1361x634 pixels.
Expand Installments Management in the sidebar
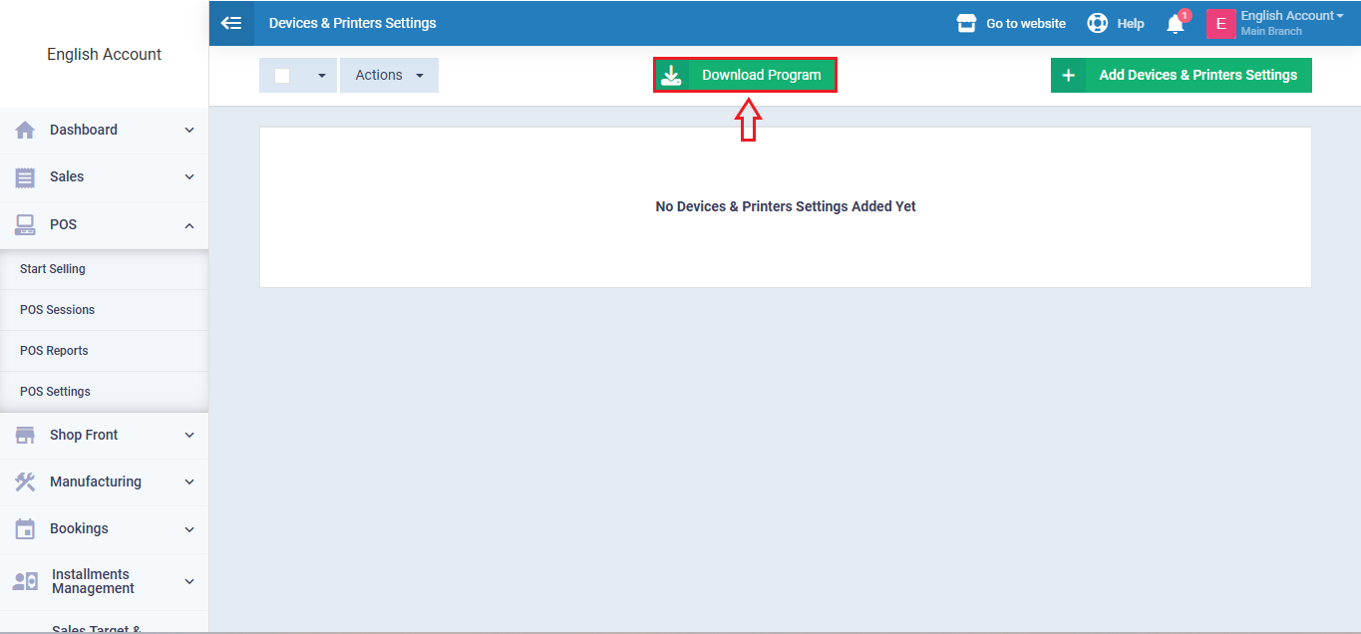pyautogui.click(x=189, y=581)
